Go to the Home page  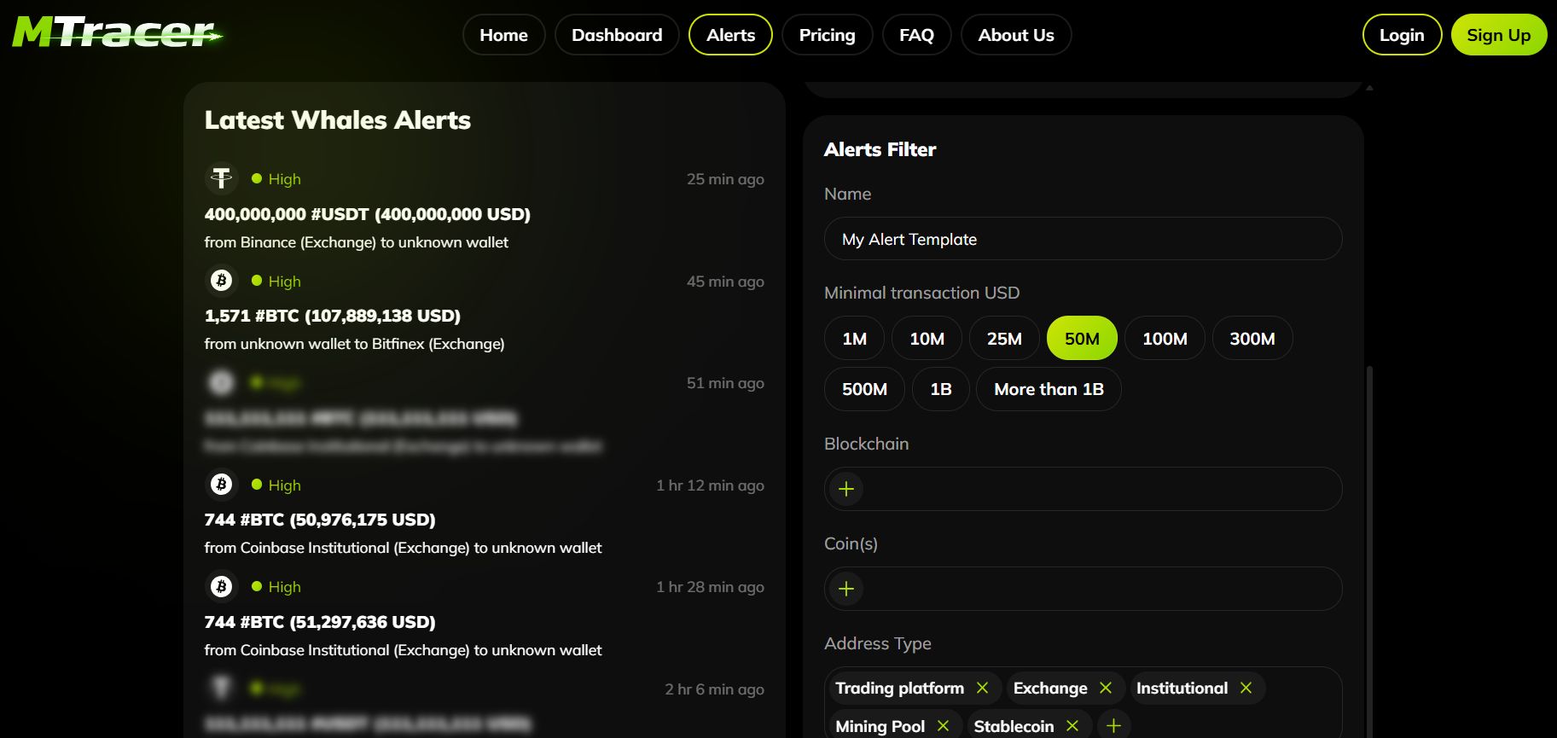[503, 35]
